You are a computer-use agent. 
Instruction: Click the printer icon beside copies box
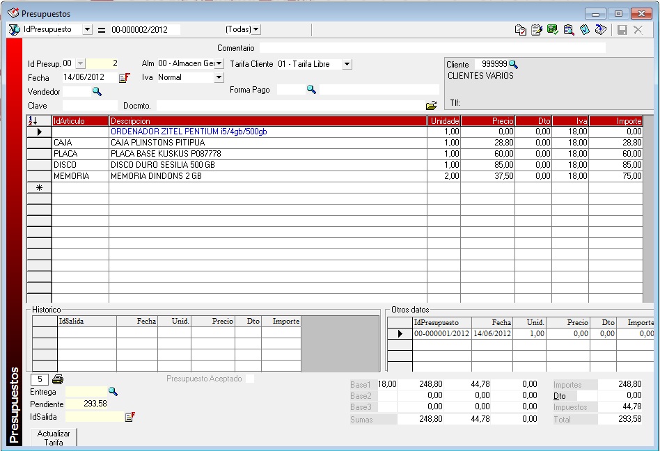pyautogui.click(x=58, y=379)
